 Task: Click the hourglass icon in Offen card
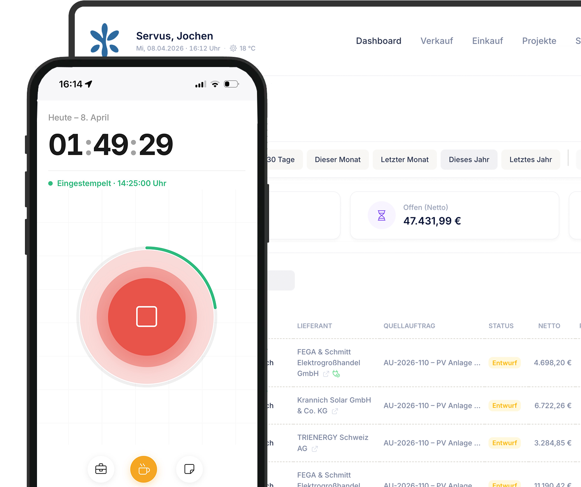click(382, 215)
